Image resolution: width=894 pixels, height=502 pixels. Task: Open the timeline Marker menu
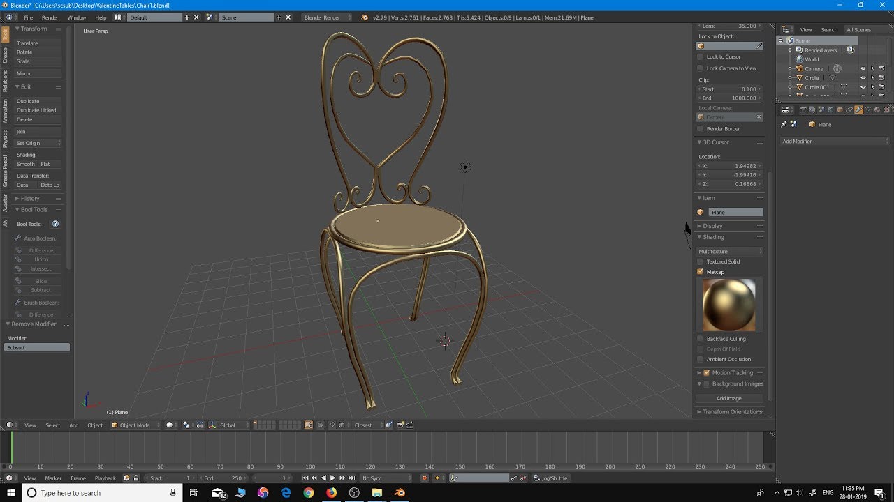[x=53, y=478]
